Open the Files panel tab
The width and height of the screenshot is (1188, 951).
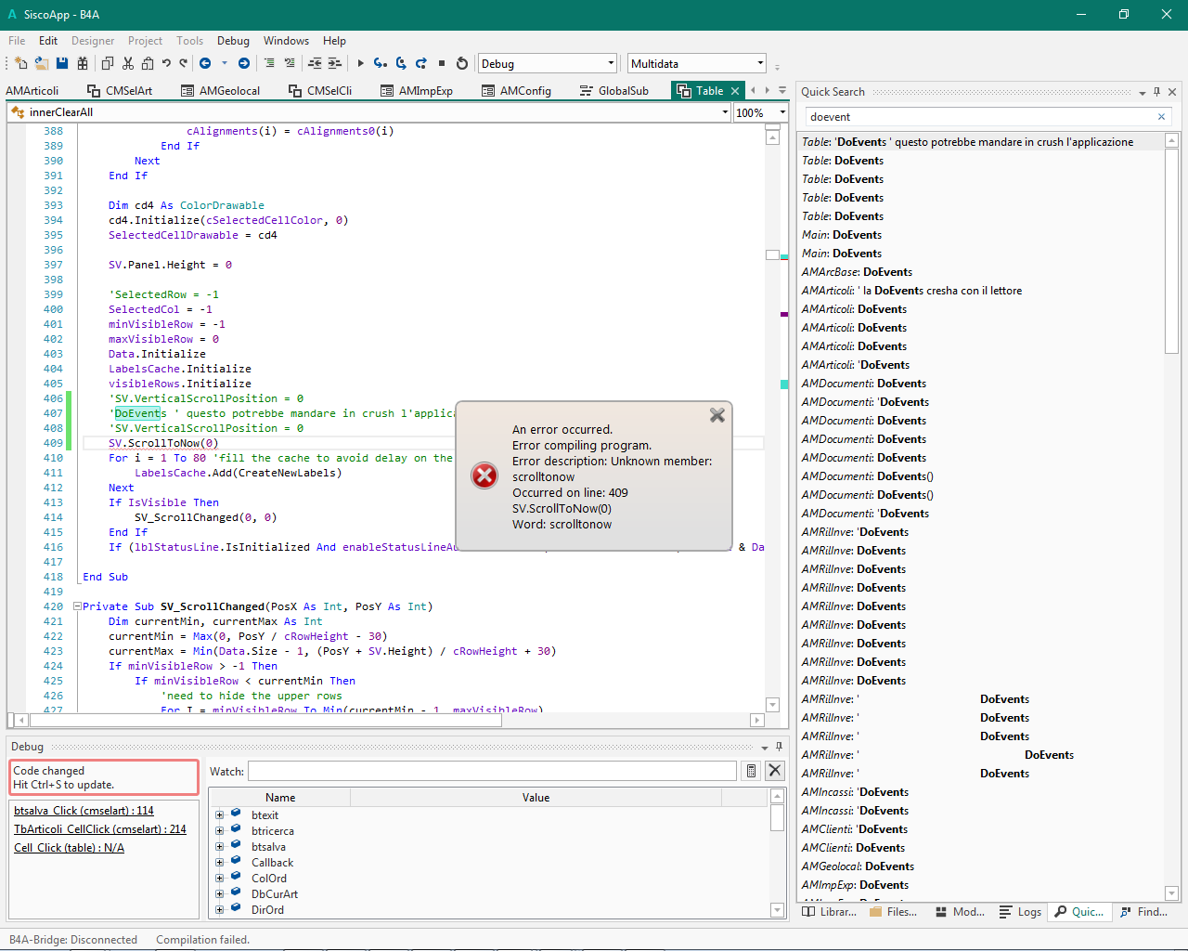893,912
